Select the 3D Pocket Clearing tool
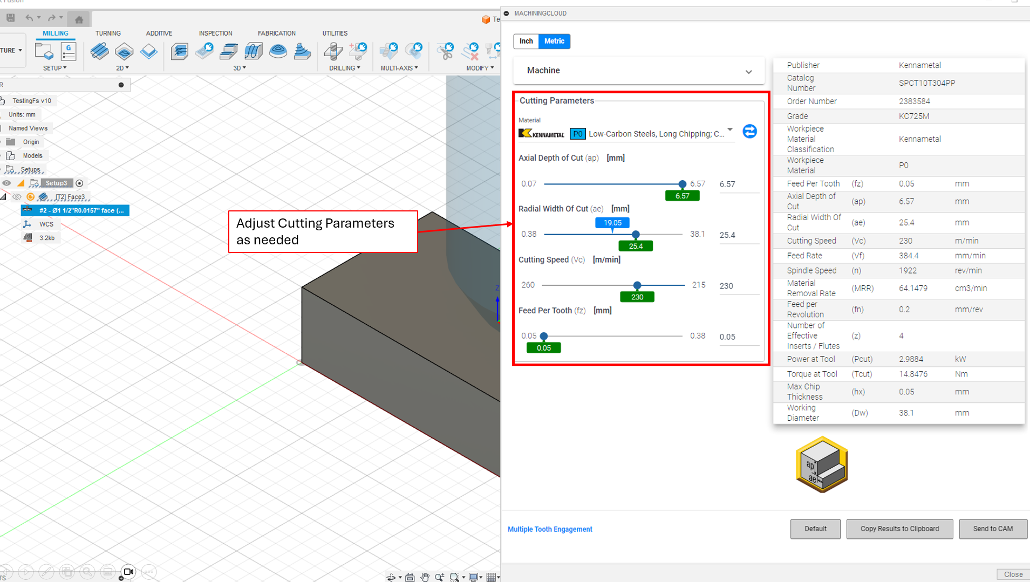This screenshot has width=1030, height=582. (x=204, y=52)
